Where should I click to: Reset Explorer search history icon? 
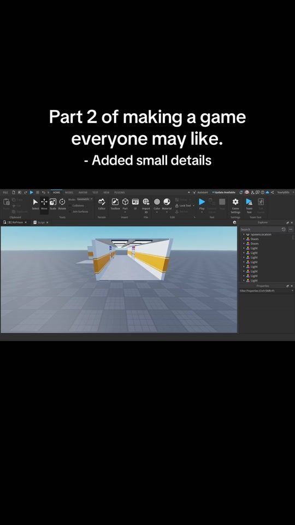click(284, 229)
